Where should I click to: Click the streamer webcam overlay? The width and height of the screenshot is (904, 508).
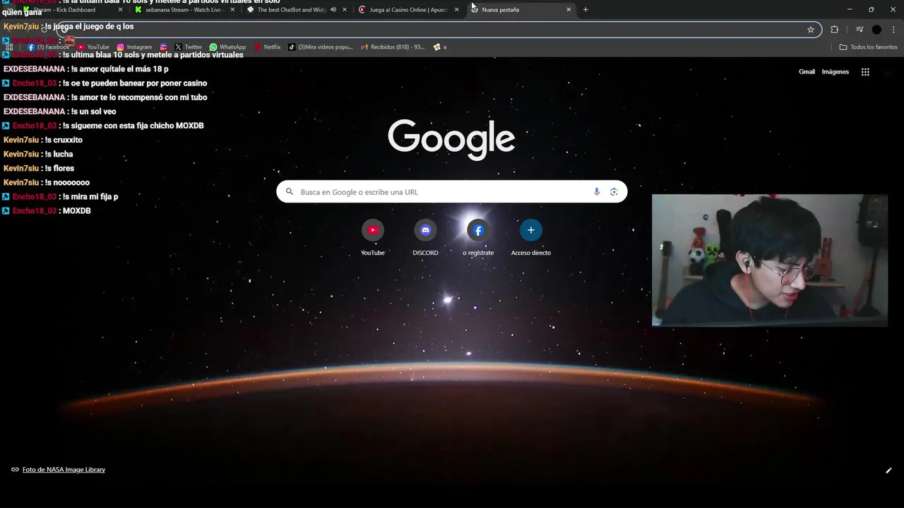[x=770, y=260]
